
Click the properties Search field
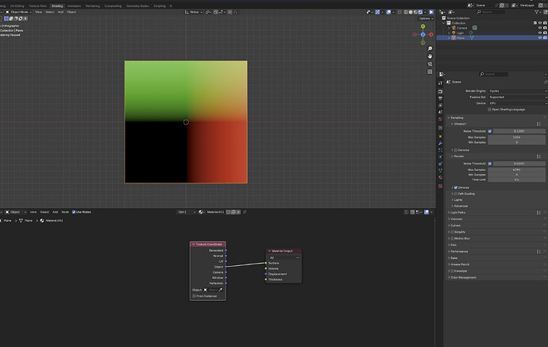coord(494,74)
